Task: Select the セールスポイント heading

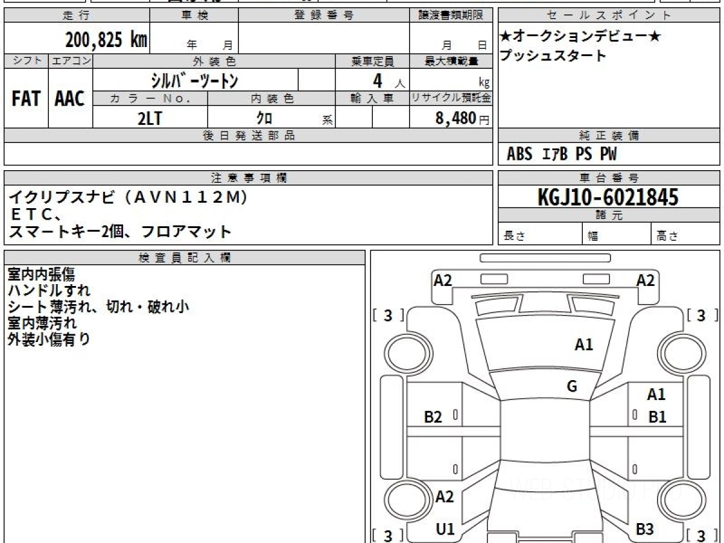Action: pos(609,16)
